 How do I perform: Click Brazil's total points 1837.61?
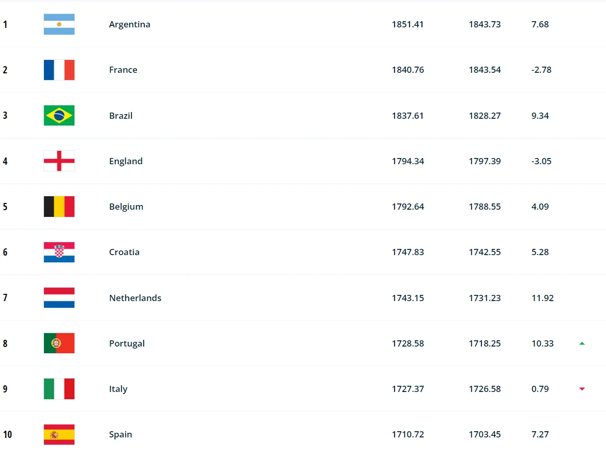click(407, 116)
